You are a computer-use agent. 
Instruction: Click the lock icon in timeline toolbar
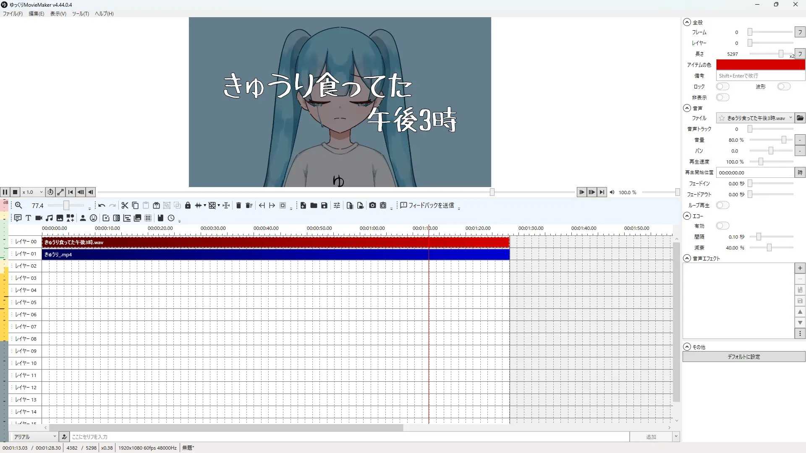tap(188, 206)
